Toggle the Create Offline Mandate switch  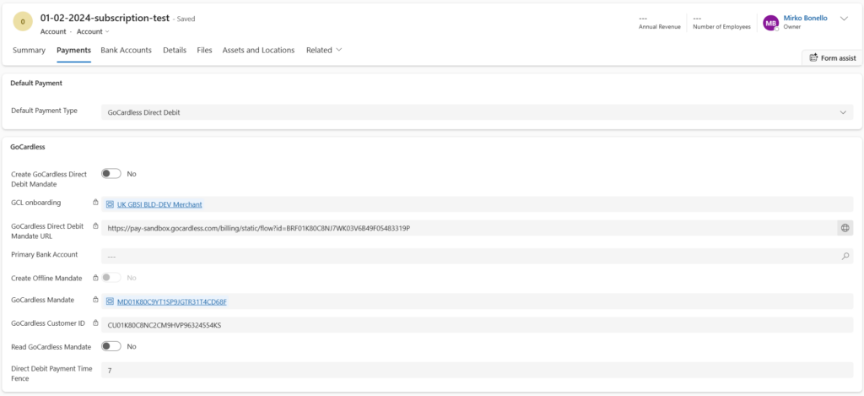pos(111,277)
